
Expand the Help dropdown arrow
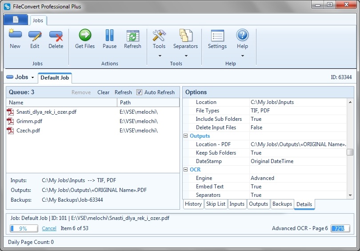tap(243, 56)
